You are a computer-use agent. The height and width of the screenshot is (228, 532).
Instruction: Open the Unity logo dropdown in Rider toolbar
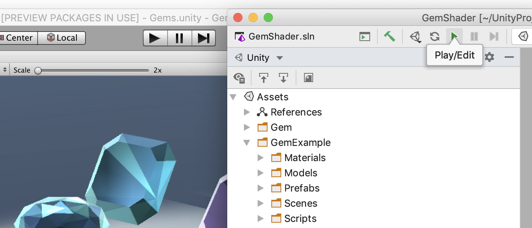[x=415, y=37]
